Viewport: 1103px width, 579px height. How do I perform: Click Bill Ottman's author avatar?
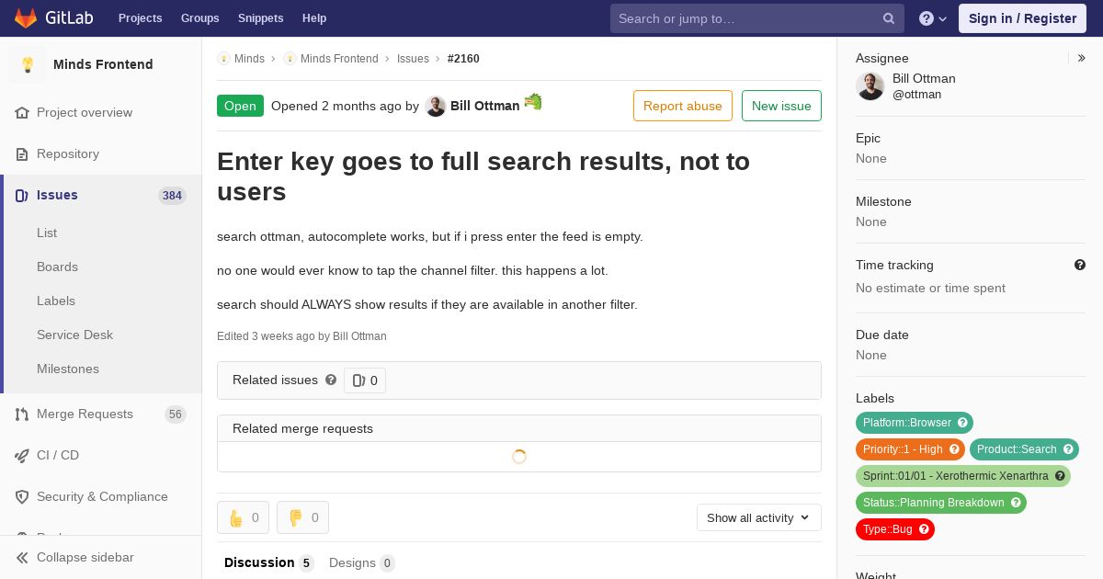(x=436, y=107)
